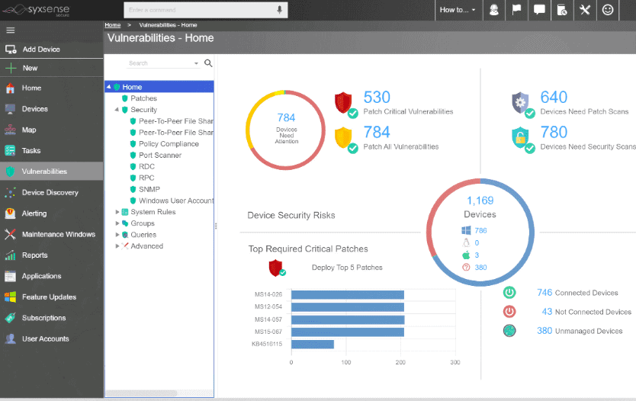
Task: Open Tasks in the sidebar
Action: click(x=52, y=150)
